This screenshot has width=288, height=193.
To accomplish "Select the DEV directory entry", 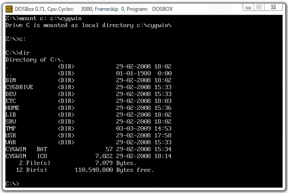I will [88, 94].
